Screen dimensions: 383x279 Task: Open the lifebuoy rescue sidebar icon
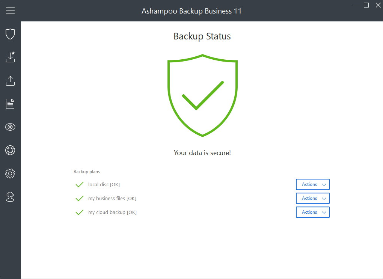10,150
